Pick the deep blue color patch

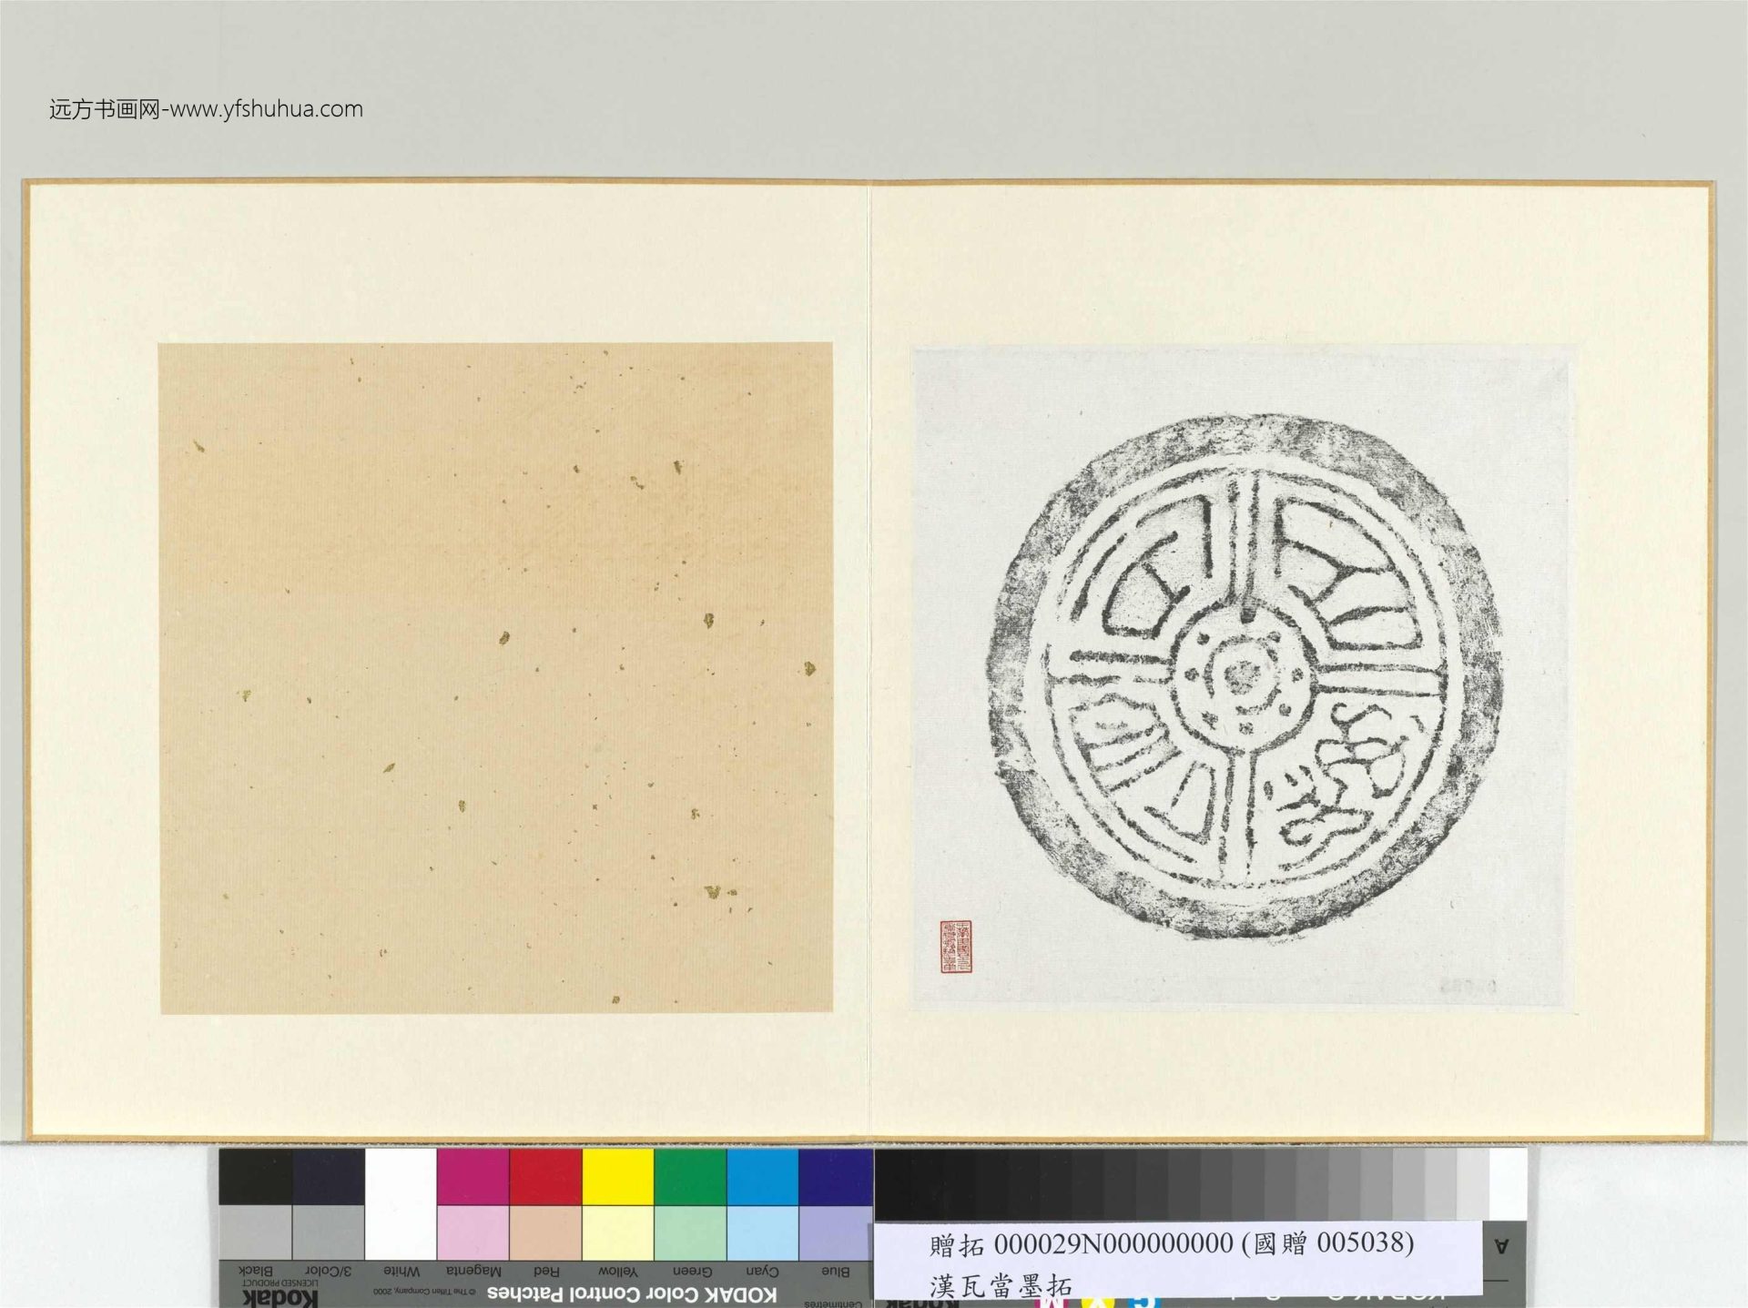point(835,1176)
